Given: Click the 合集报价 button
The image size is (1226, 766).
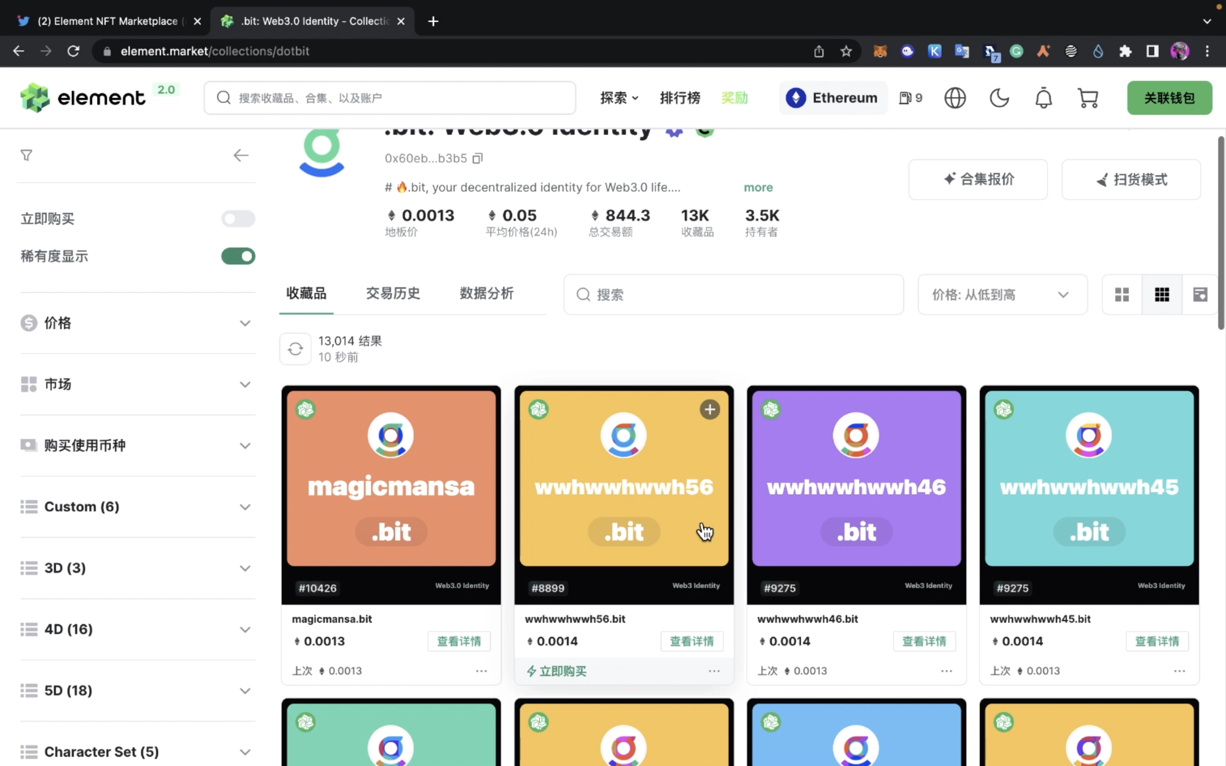Looking at the screenshot, I should (x=978, y=179).
